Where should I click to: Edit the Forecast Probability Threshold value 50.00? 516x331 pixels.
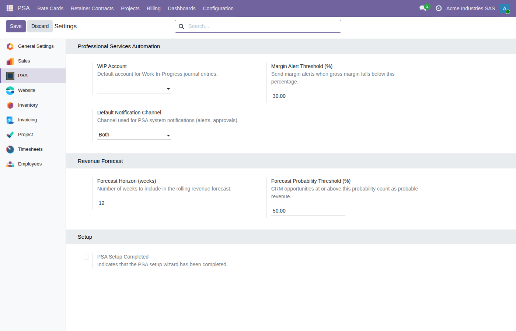coord(308,211)
